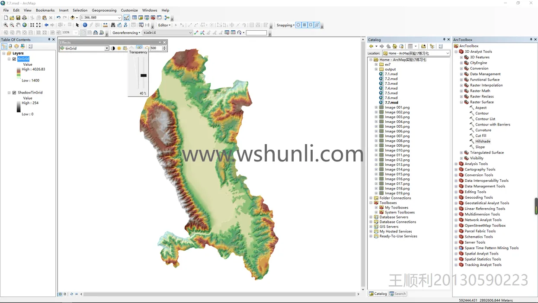This screenshot has width=538, height=303.
Task: Click Up One Level arrow in Catalog
Action: [388, 46]
